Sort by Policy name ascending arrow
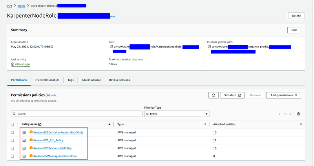The height and width of the screenshot is (166, 314). point(110,124)
